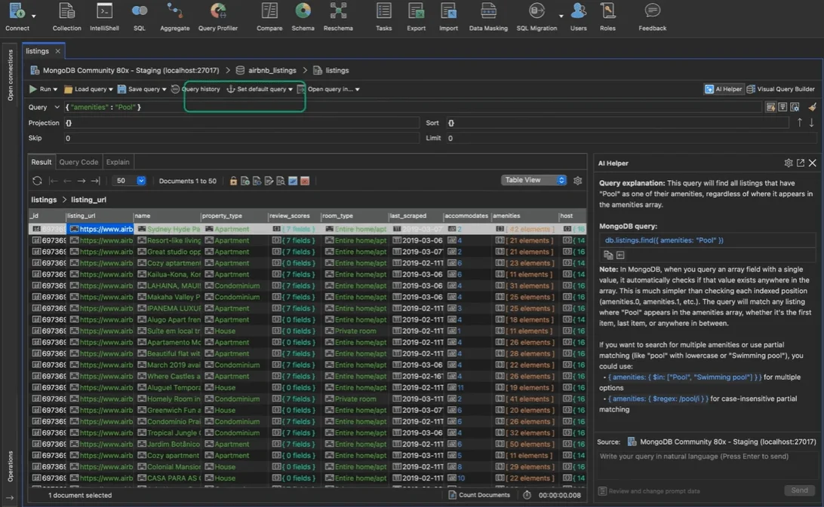Open the Table View selector
Screen dimensions: 824x507
pos(533,180)
